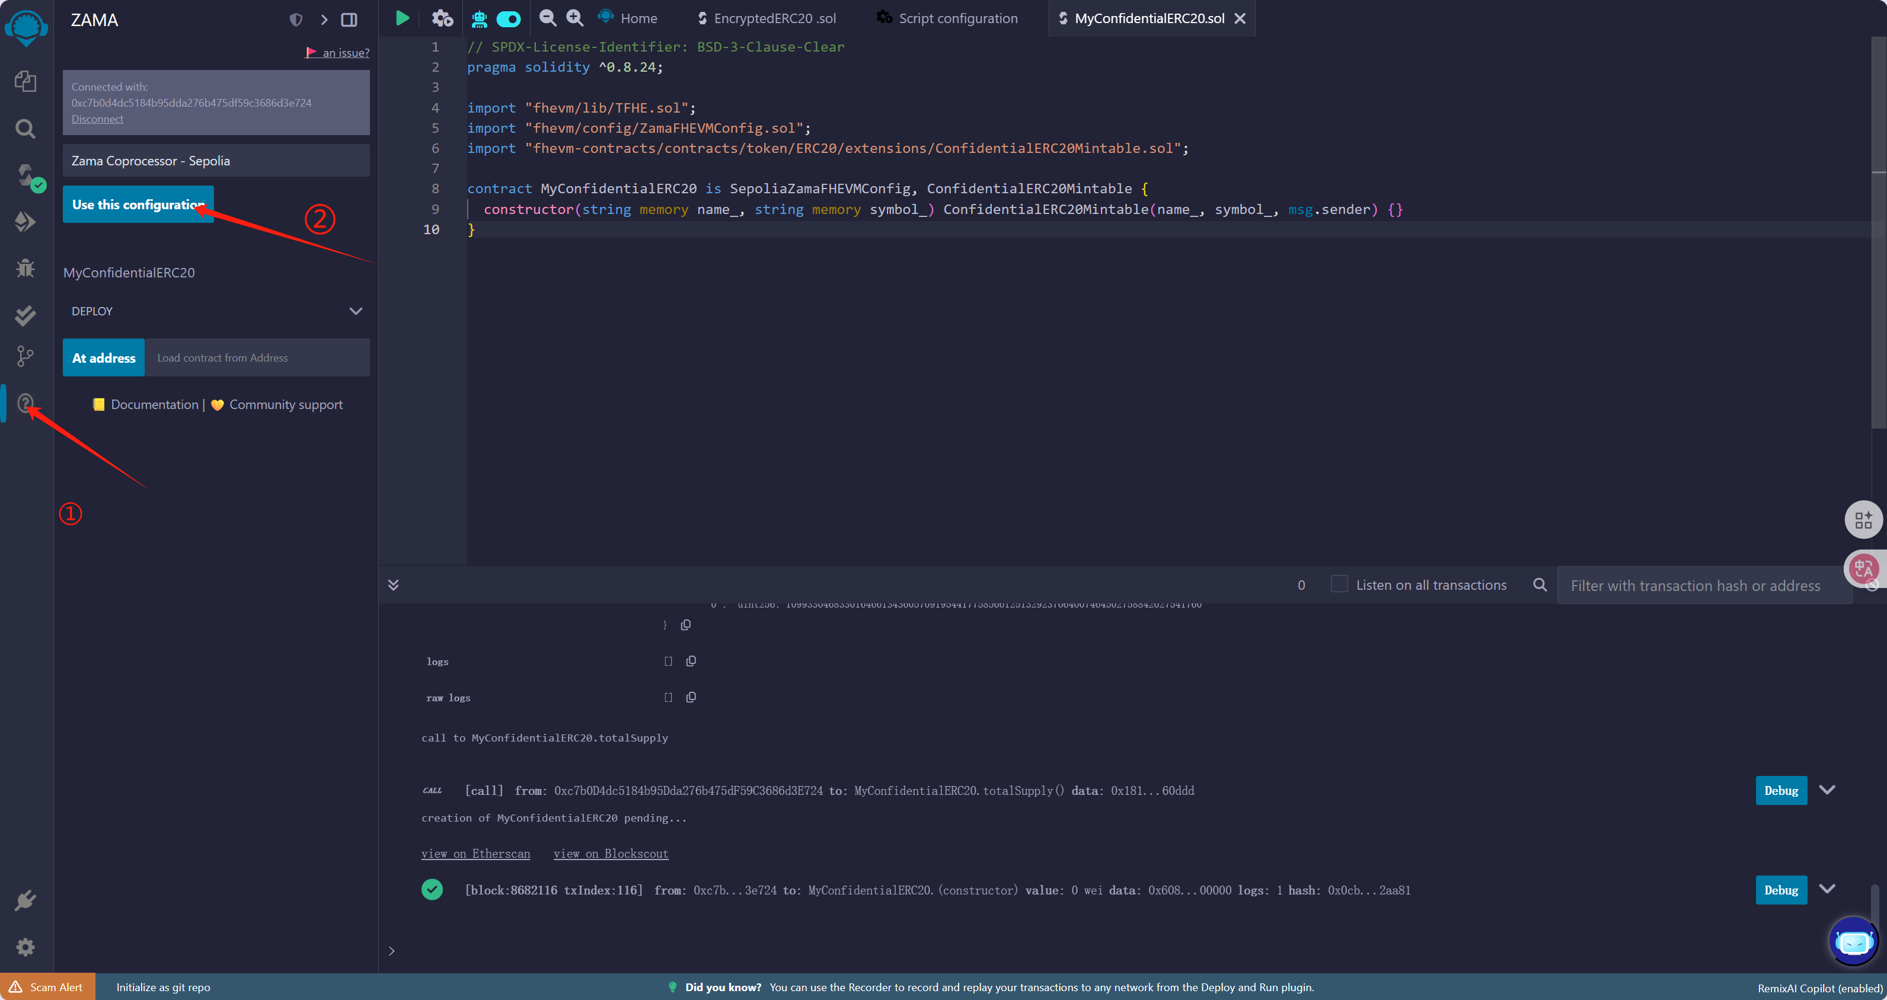Copy the raw logs value
The width and height of the screenshot is (1887, 1000).
[691, 698]
